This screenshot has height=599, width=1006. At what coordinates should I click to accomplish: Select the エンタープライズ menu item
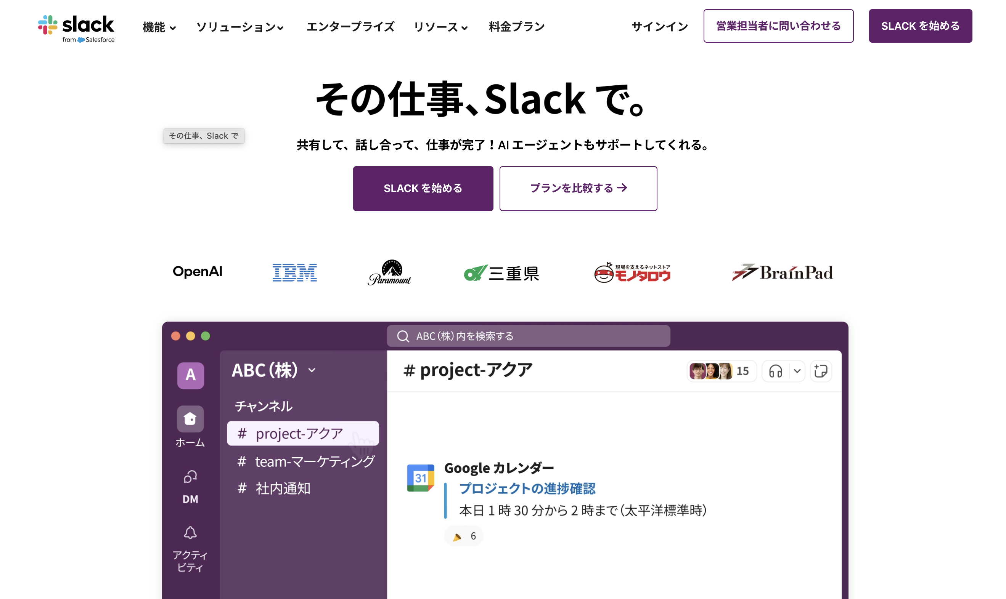(350, 27)
